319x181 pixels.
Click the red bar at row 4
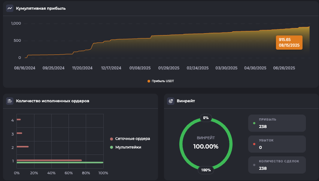click(19, 119)
